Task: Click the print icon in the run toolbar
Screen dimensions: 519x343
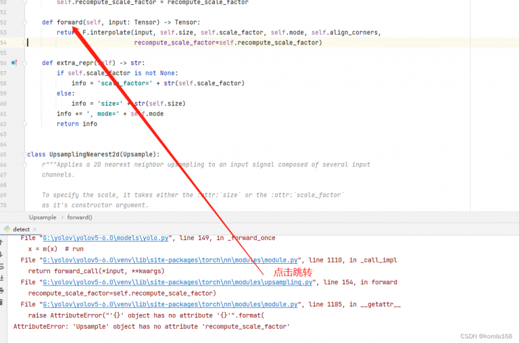Action: (x=2, y=291)
